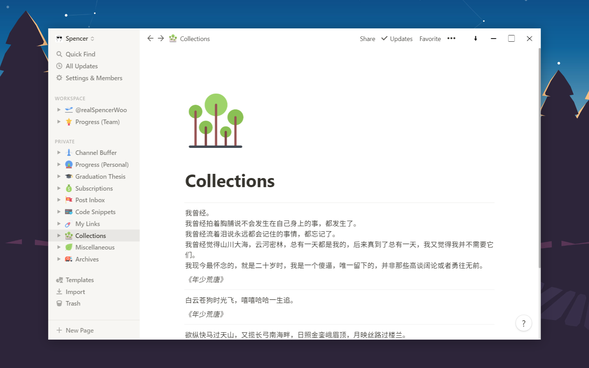Image resolution: width=589 pixels, height=368 pixels.
Task: Go forward with the right arrow
Action: coord(161,38)
